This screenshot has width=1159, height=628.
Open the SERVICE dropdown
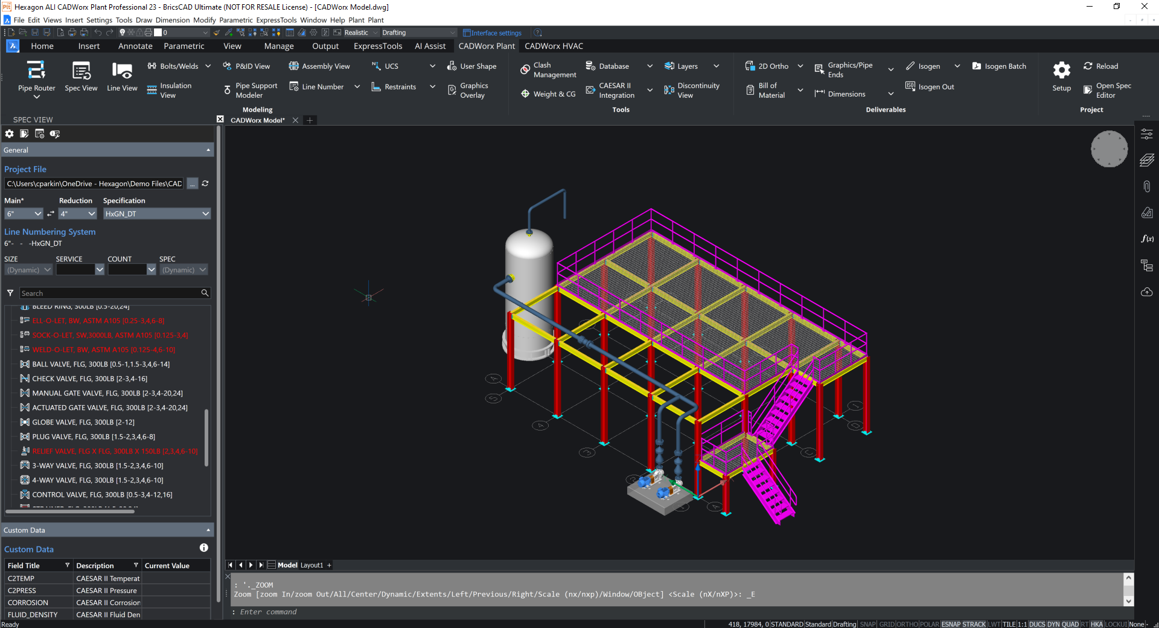pyautogui.click(x=80, y=270)
